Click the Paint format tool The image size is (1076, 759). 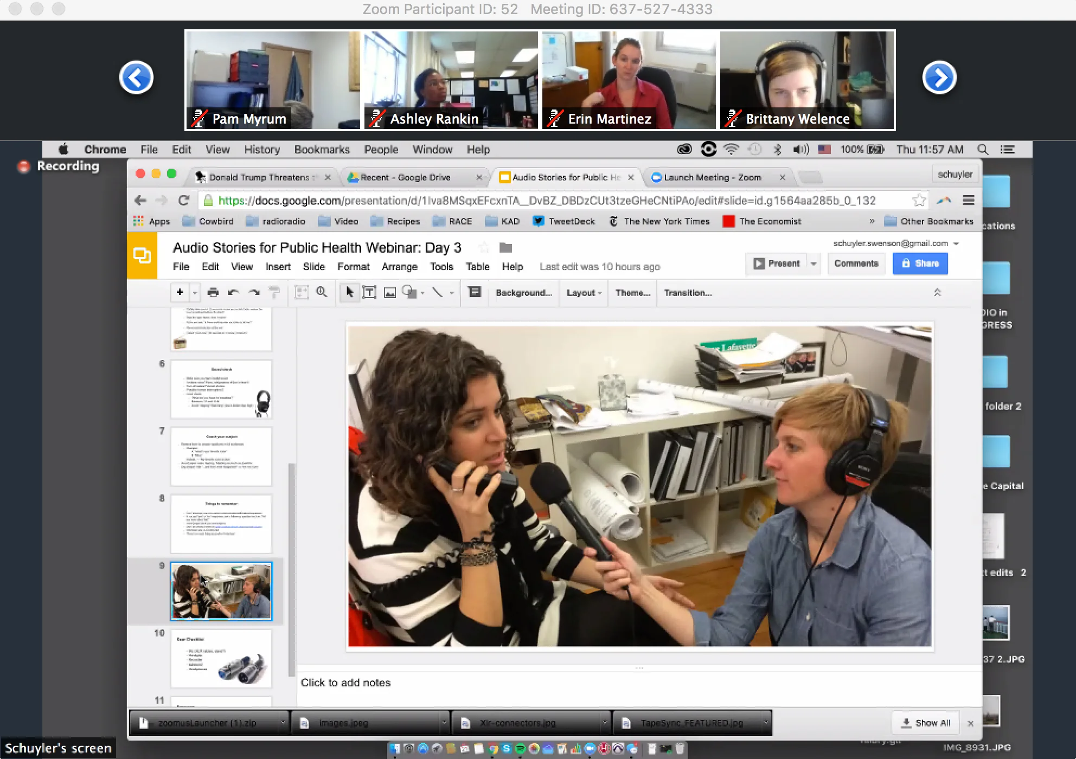coord(273,292)
